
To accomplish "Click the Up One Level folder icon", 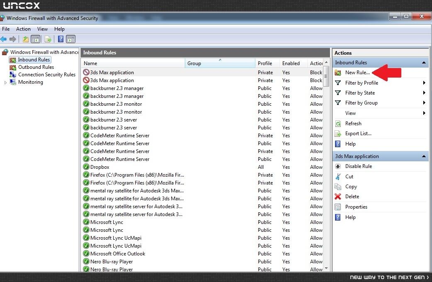I will click(x=26, y=39).
